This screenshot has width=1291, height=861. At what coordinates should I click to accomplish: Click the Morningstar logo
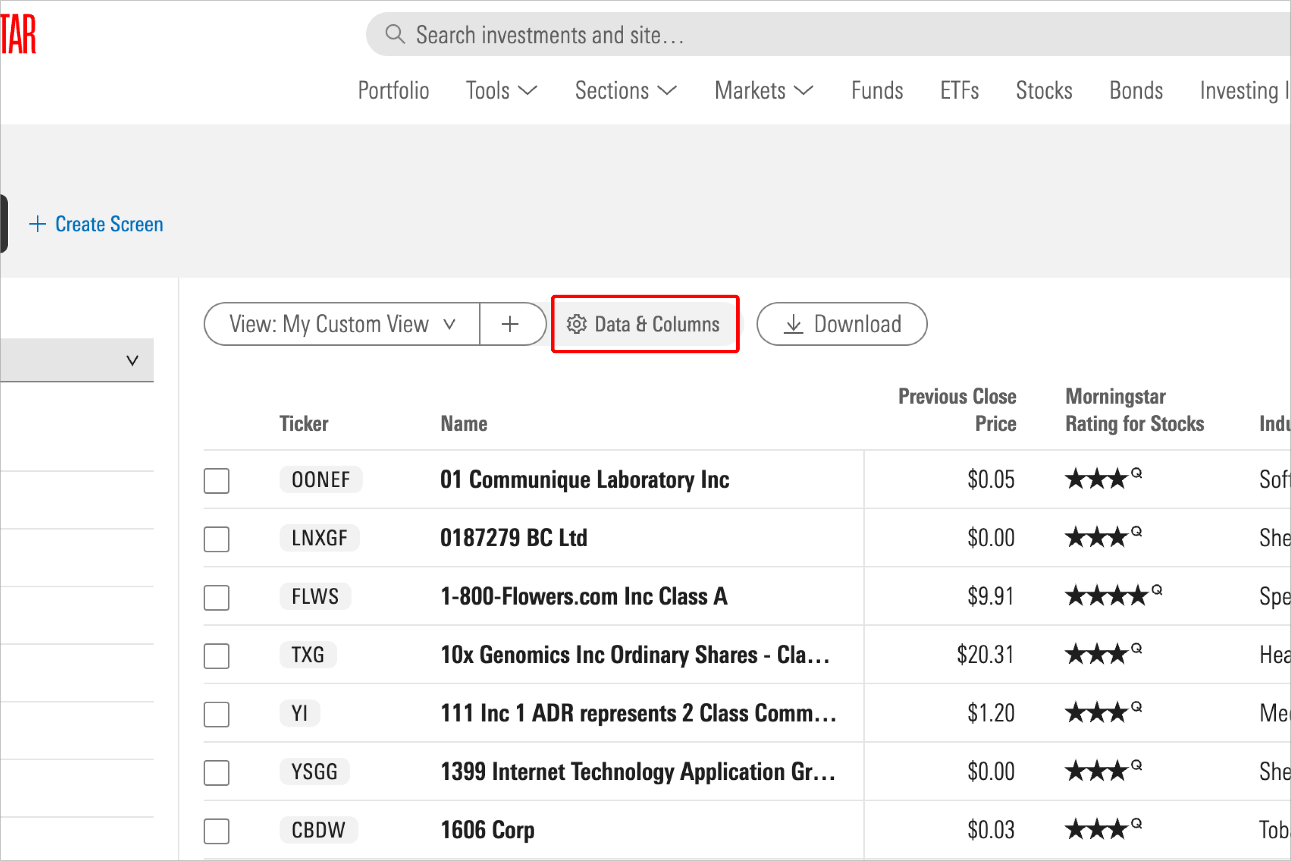tap(18, 34)
